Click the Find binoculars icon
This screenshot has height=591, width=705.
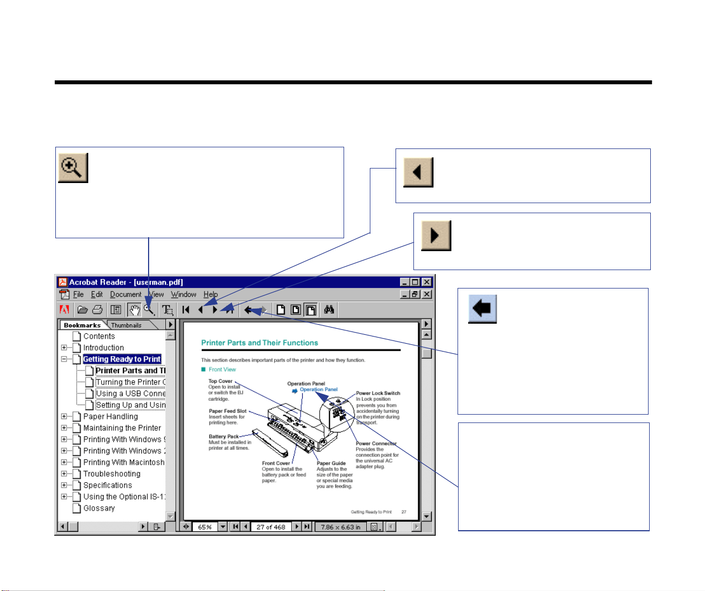pyautogui.click(x=330, y=310)
